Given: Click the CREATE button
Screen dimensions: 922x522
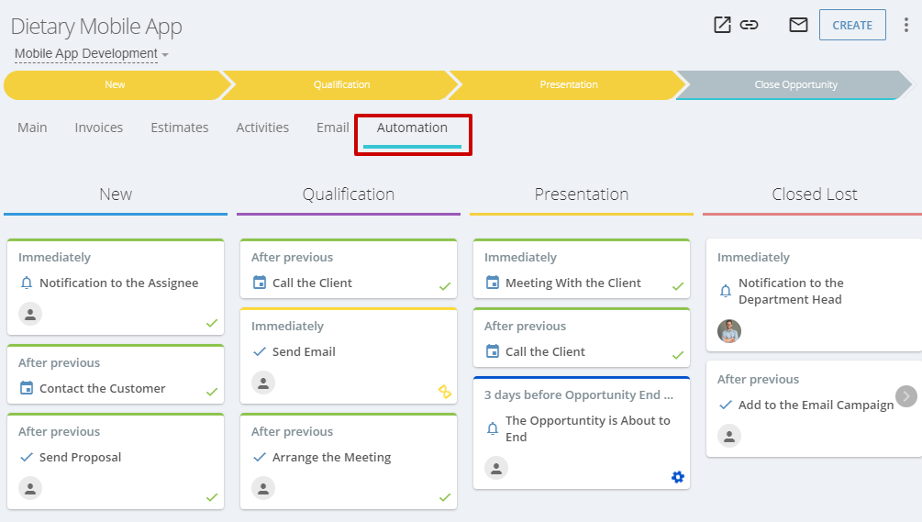Looking at the screenshot, I should coord(852,25).
